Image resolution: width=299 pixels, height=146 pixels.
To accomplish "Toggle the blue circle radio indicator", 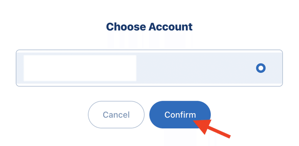I will [x=261, y=68].
